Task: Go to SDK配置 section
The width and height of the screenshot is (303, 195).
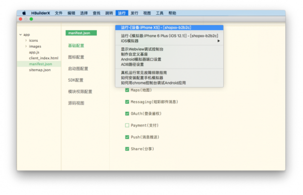Action: click(76, 80)
